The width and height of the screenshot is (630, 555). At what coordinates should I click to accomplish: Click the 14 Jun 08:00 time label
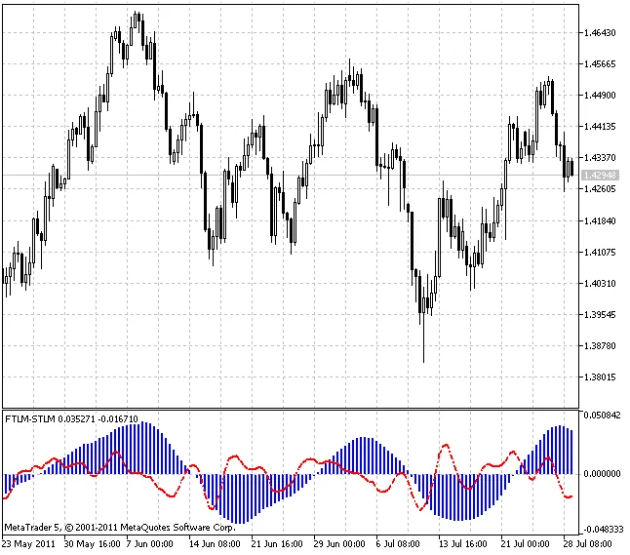coord(215,544)
